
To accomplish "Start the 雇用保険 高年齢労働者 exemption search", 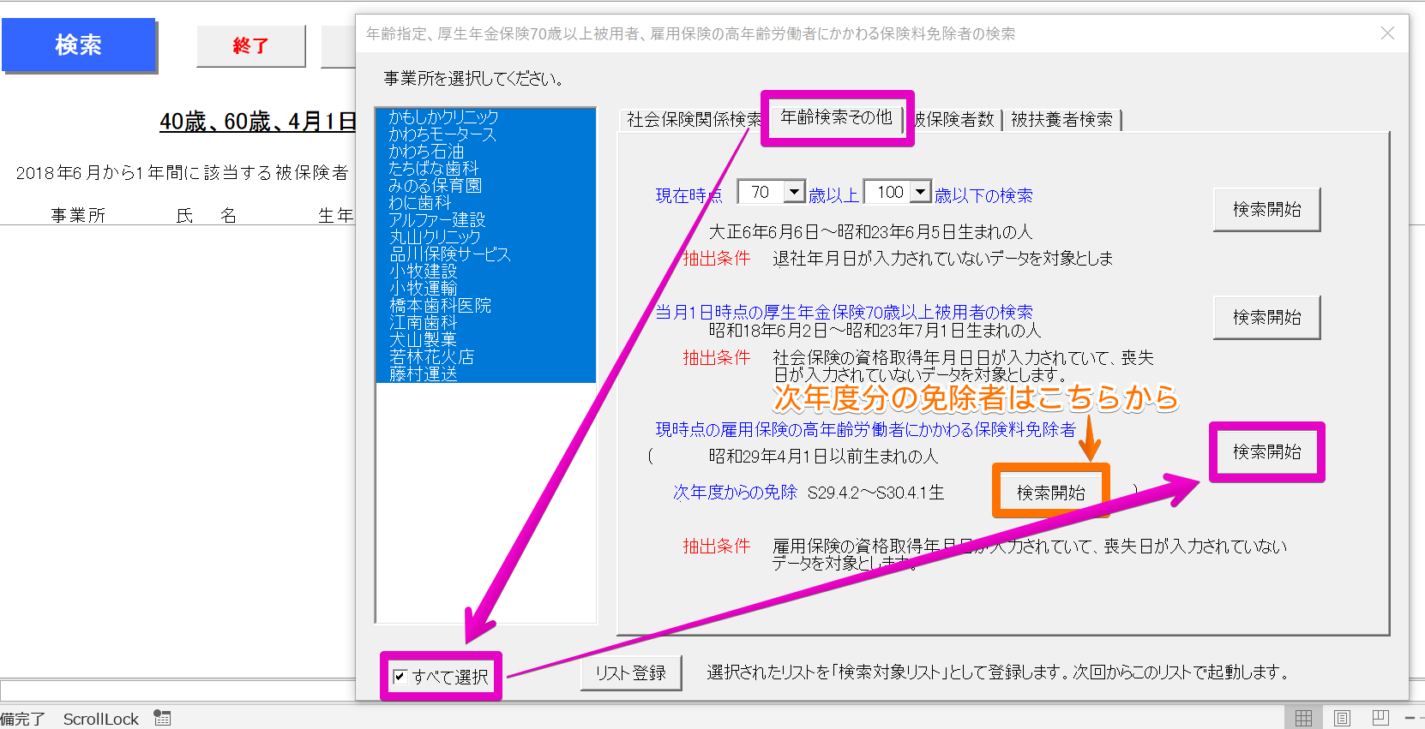I will point(1266,451).
